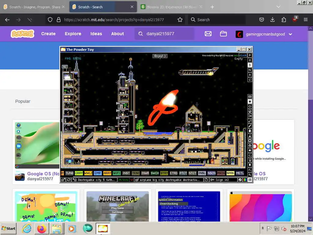The image size is (313, 235).
Task: Click the open save browser icon
Action: [63, 180]
